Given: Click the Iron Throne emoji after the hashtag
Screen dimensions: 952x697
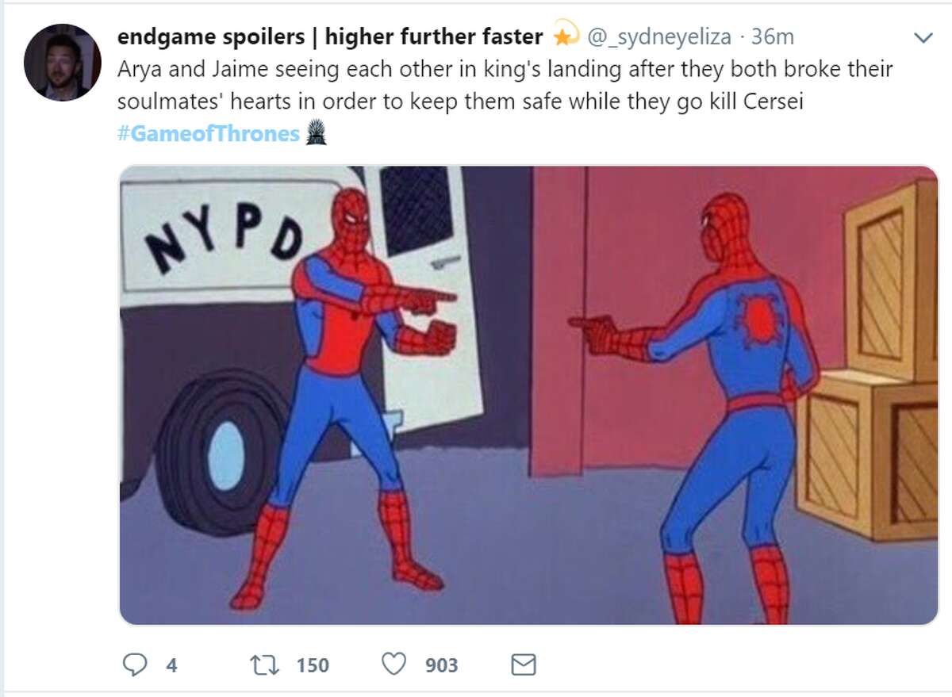Looking at the screenshot, I should click(316, 134).
